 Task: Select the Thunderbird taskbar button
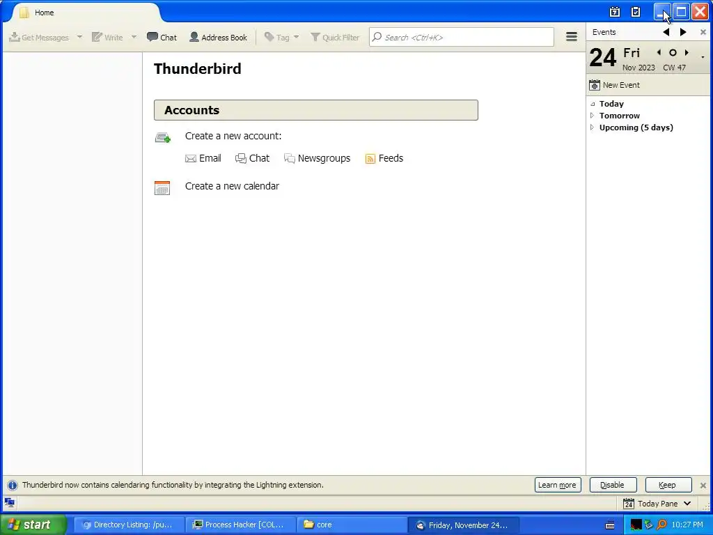pos(463,525)
